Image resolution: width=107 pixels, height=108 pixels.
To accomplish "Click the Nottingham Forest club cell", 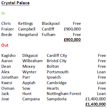I will pos(64,94).
